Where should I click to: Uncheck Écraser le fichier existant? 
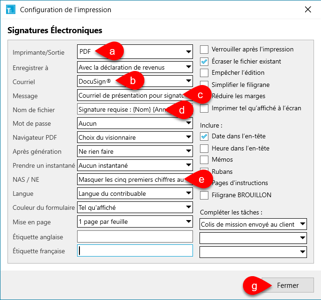pyautogui.click(x=204, y=61)
